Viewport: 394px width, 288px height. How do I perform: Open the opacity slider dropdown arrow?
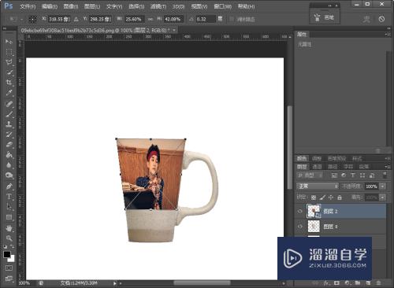pyautogui.click(x=383, y=186)
